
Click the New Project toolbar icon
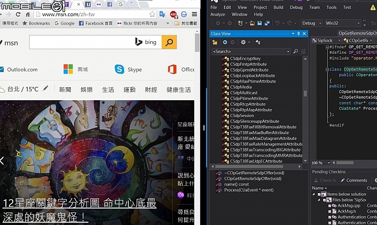pyautogui.click(x=240, y=23)
